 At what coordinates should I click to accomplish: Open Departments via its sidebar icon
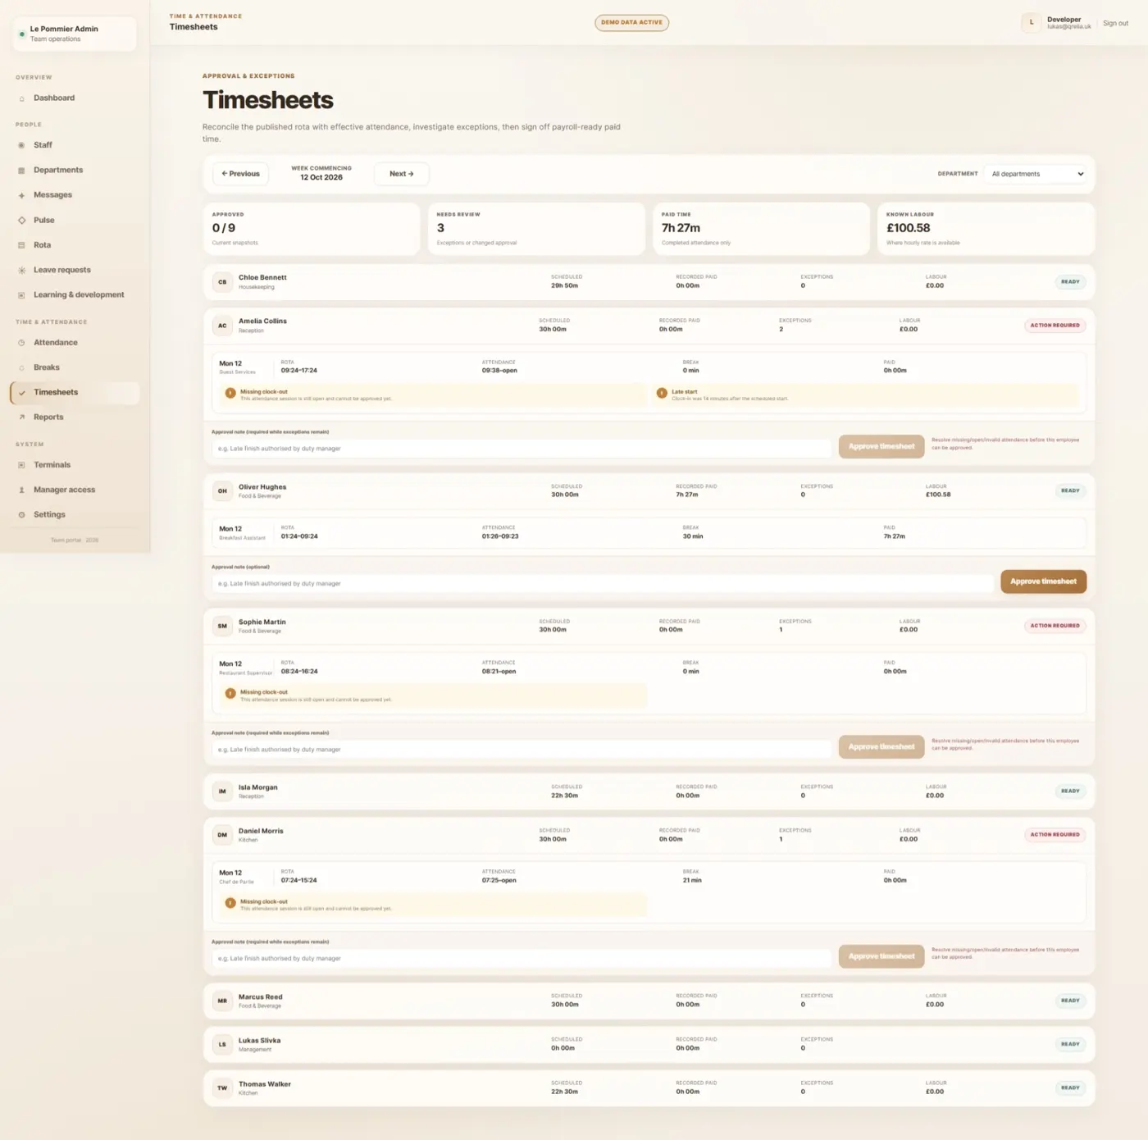(21, 171)
